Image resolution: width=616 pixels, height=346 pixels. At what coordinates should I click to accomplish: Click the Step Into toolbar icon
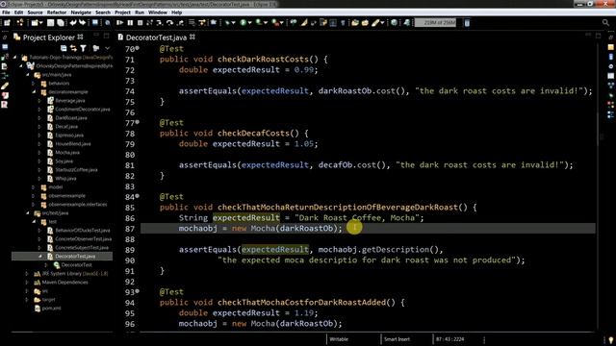click(160, 23)
